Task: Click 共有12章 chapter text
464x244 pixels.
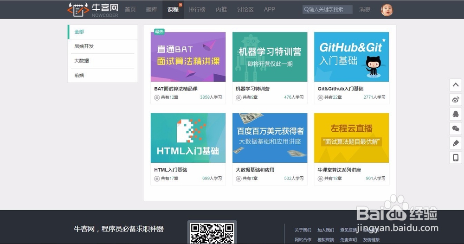Action: [169, 97]
